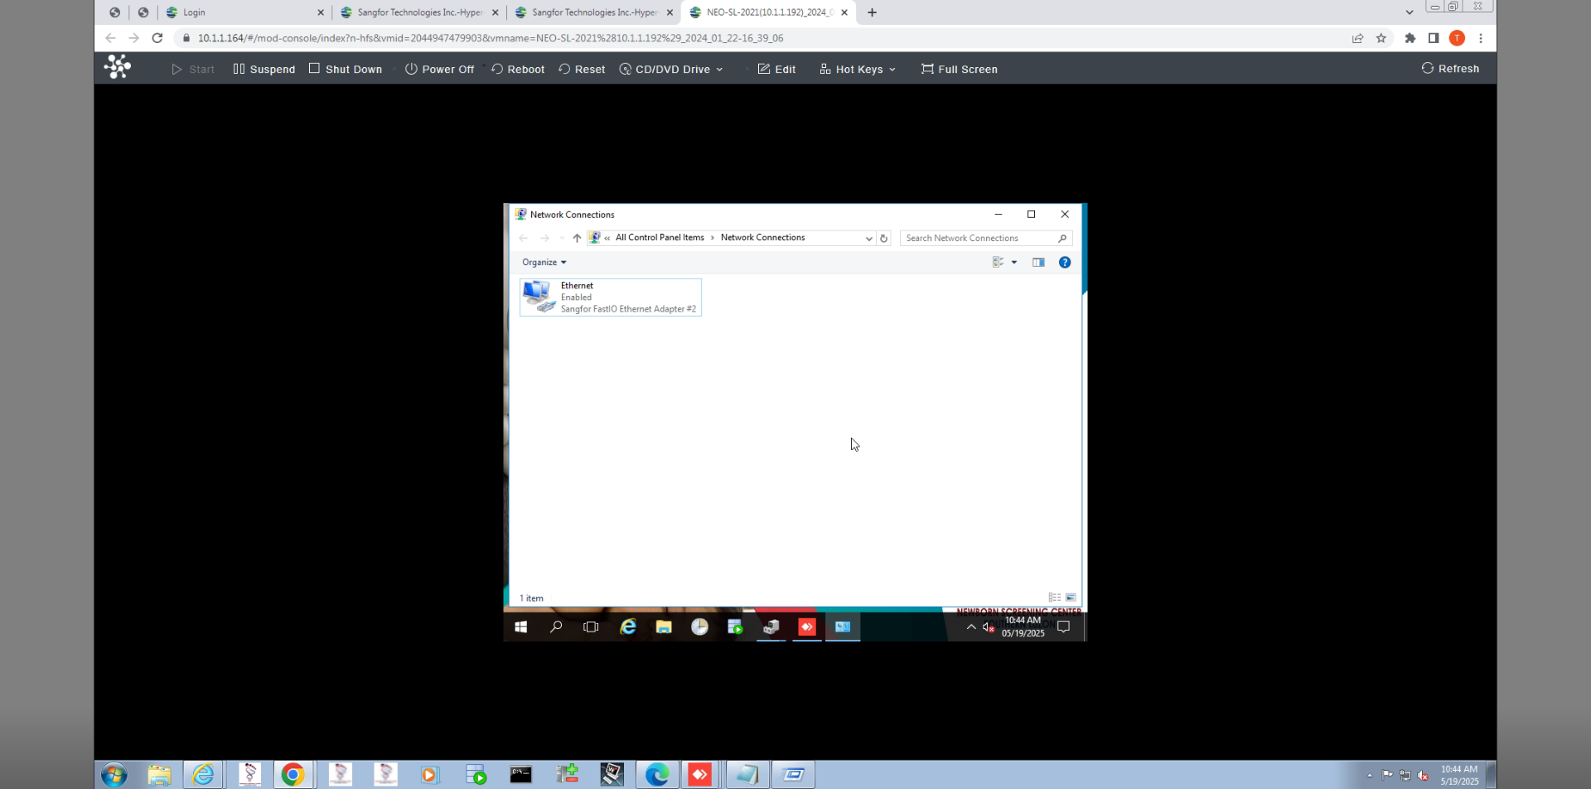Click the '1 item' status bar text
This screenshot has height=789, width=1591.
[531, 598]
